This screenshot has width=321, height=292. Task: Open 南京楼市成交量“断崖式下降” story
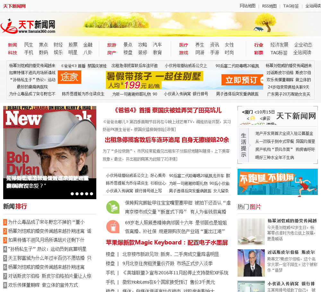coord(176,212)
